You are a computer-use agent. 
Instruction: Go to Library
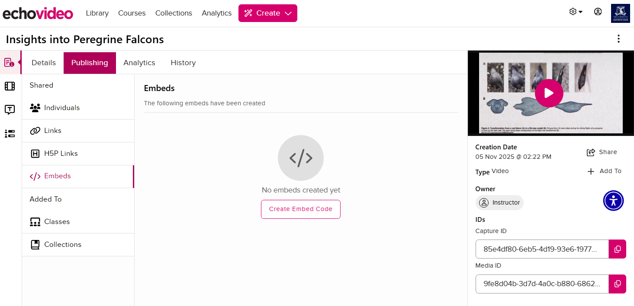(97, 13)
